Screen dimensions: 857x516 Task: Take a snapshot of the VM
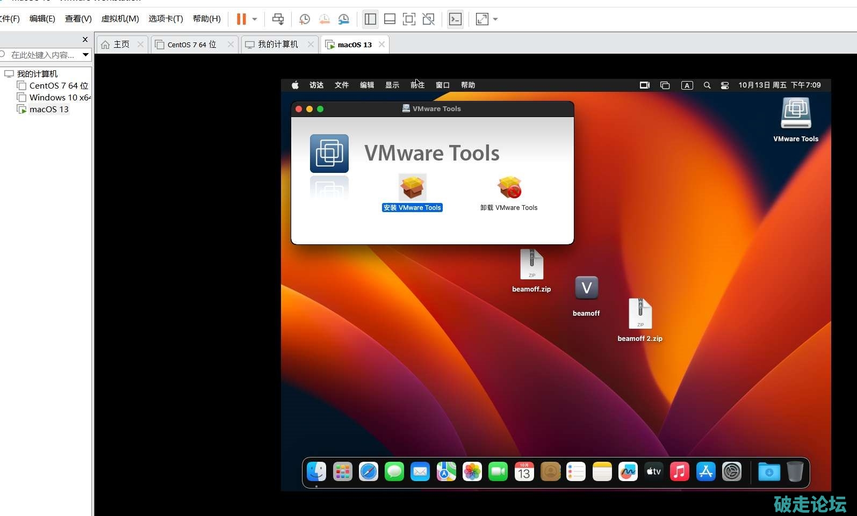(304, 19)
